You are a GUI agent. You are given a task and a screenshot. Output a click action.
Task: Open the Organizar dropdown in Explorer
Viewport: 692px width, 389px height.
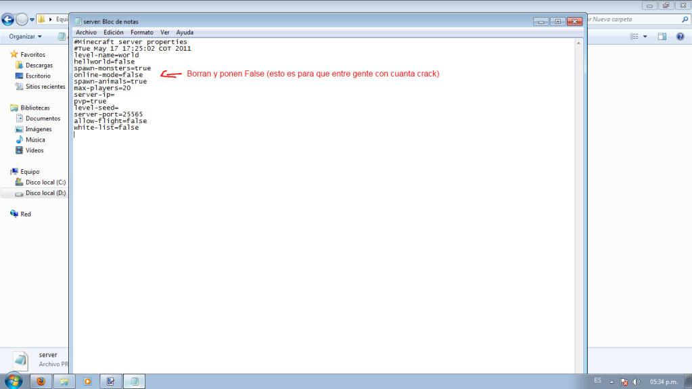click(x=25, y=37)
